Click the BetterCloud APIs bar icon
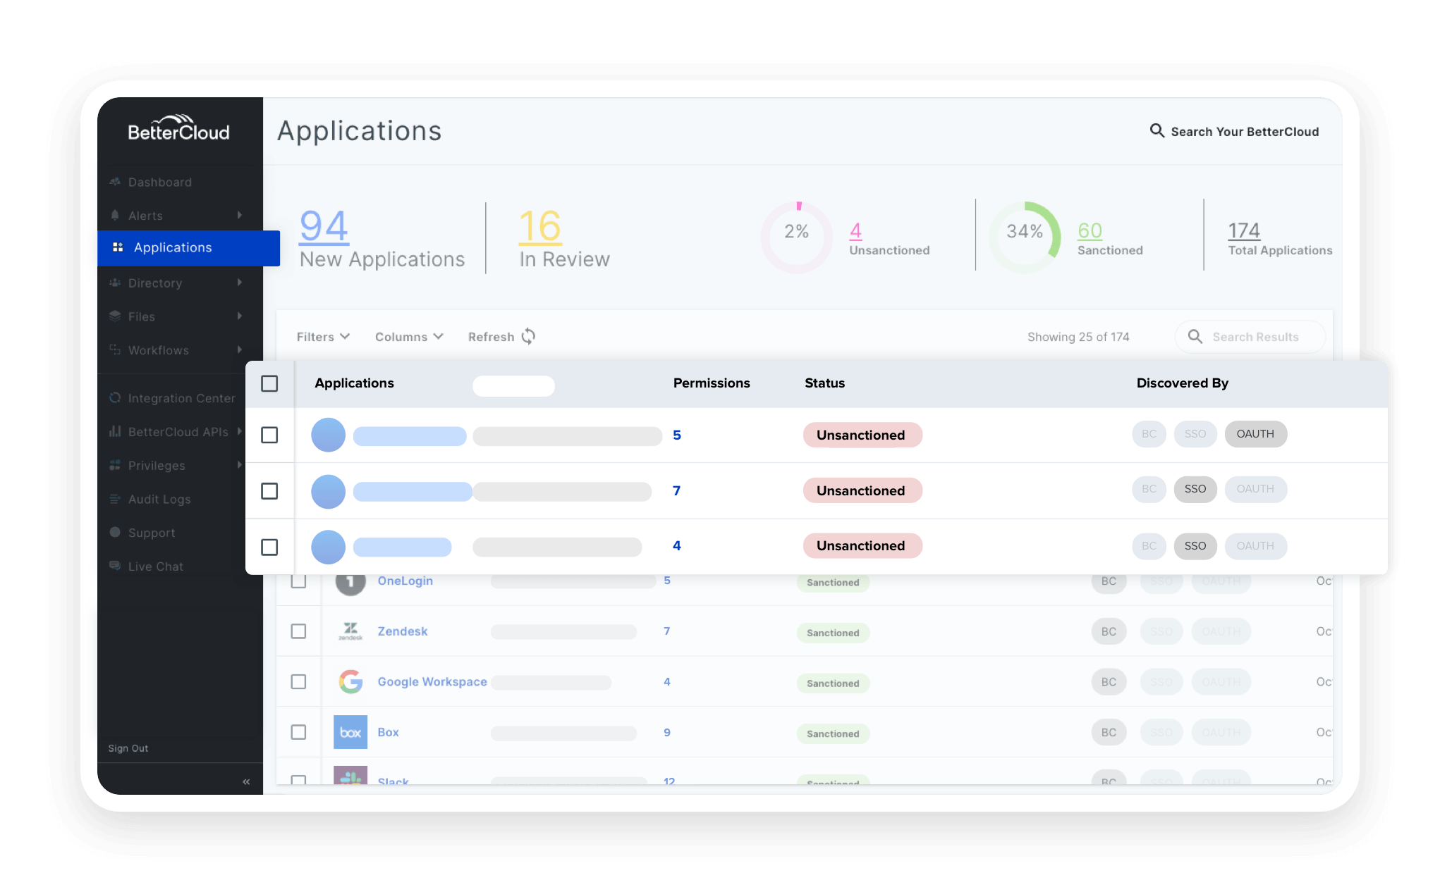The width and height of the screenshot is (1440, 892). [115, 431]
